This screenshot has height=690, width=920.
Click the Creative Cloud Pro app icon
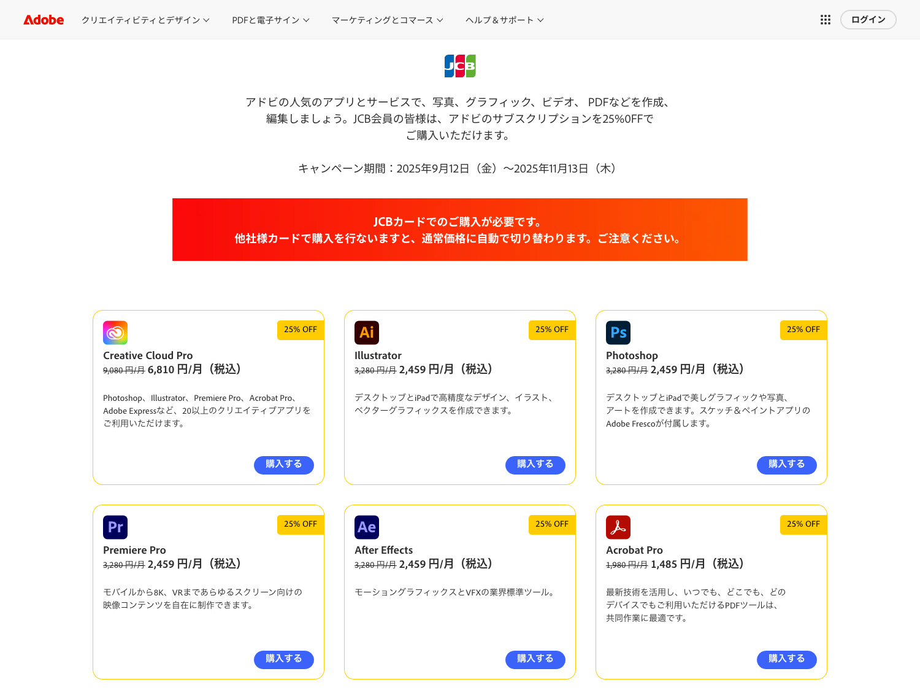(x=115, y=333)
